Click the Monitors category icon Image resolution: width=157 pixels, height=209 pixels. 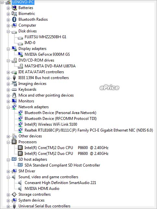[x=14, y=101]
